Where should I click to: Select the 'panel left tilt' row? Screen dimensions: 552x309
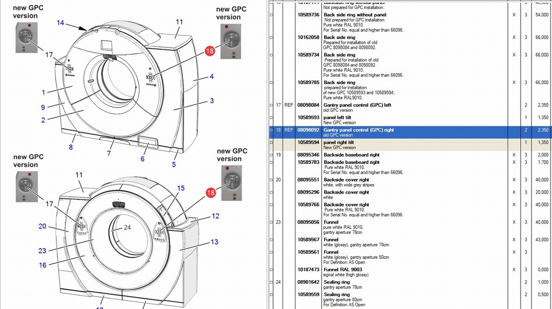[409, 120]
